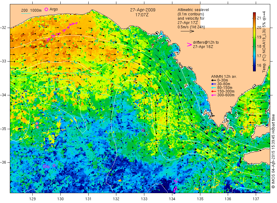Click the red 150-300m ANMN legend arrow
Screen dimensions: 277x203
coord(214,91)
